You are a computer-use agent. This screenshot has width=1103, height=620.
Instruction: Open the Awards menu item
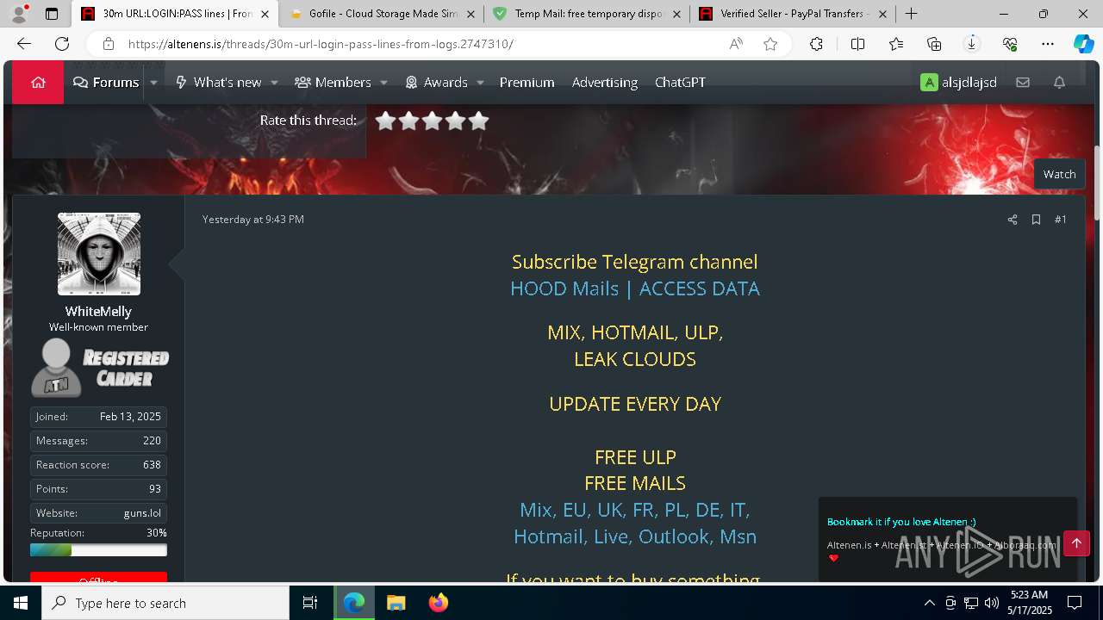click(436, 82)
